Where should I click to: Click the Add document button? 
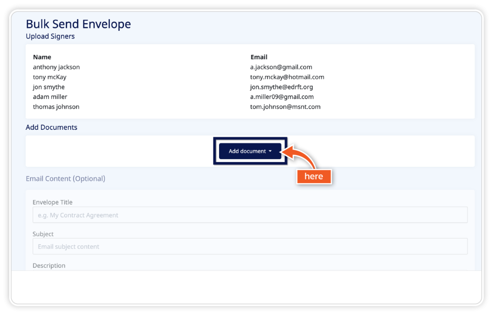pos(247,151)
